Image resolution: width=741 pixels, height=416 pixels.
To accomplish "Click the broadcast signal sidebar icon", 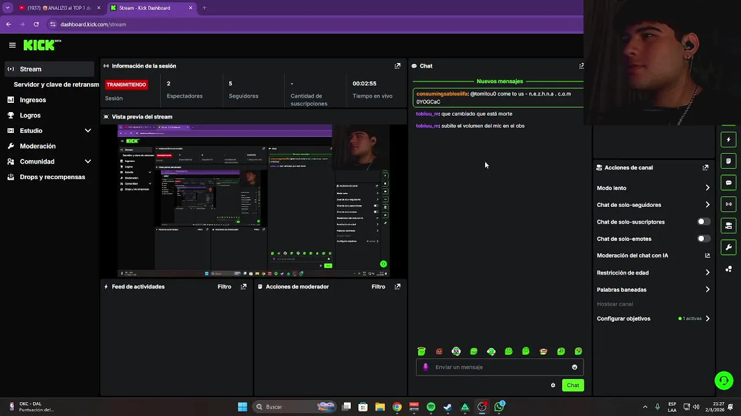I will click(728, 204).
